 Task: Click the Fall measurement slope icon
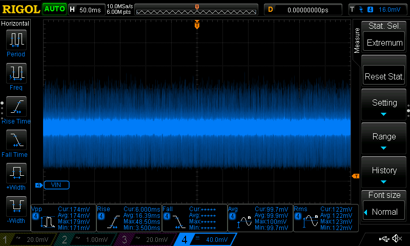(x=179, y=222)
